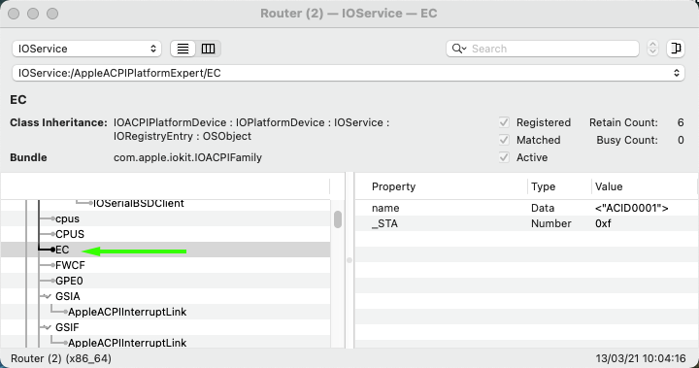Select the GPE0 tree entry

[x=69, y=281]
